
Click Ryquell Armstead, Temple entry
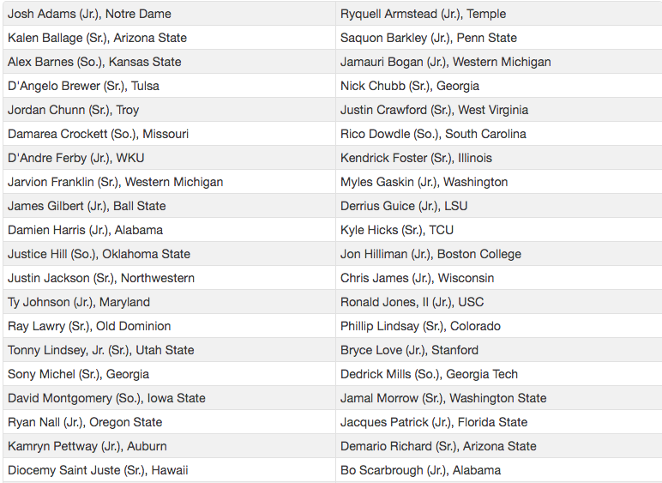point(423,14)
